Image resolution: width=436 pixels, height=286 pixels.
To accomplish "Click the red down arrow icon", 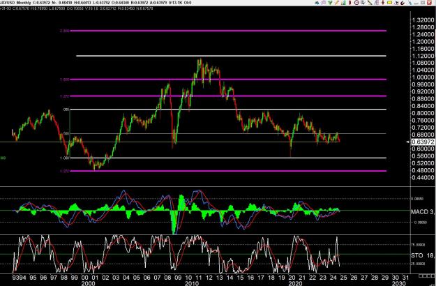I will click(383, 3).
